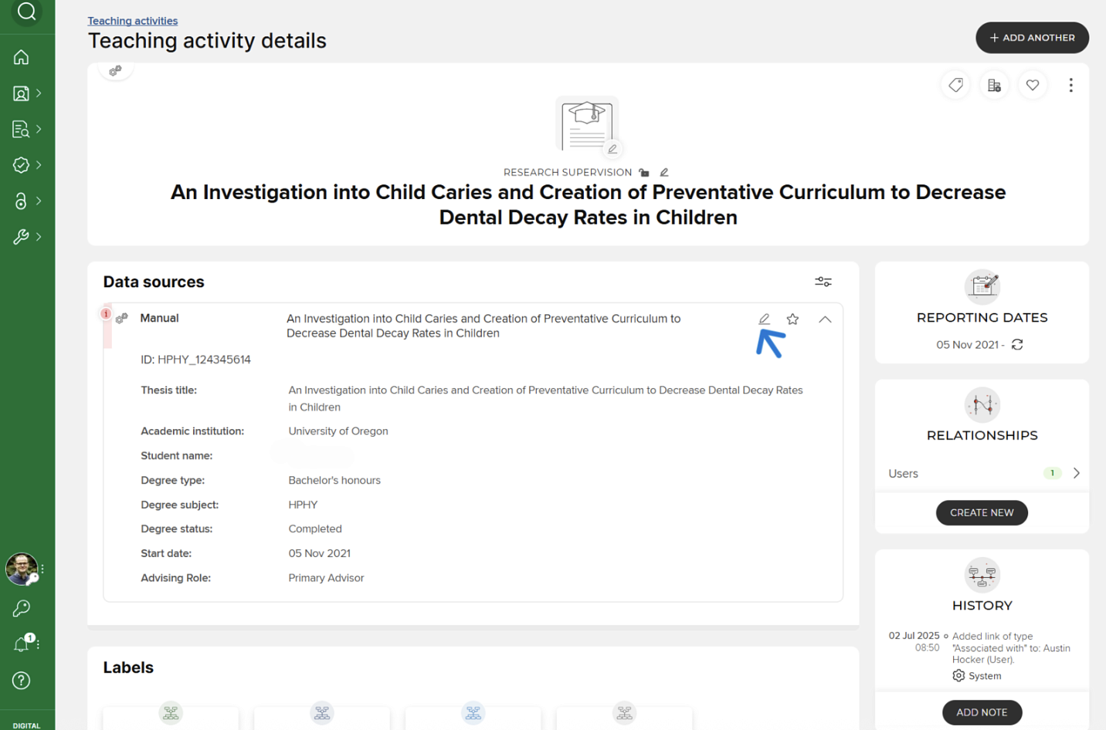
Task: Open the Help question mark icon
Action: (22, 680)
